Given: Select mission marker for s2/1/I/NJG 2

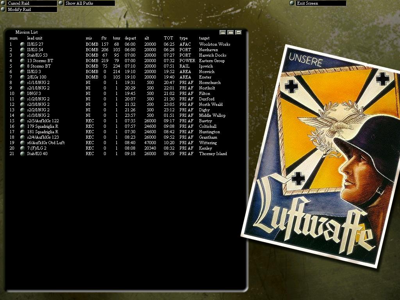Looking at the screenshot, I should [22, 88].
